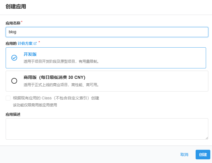Focus the 应用名称 input containing blog

coord(107,32)
